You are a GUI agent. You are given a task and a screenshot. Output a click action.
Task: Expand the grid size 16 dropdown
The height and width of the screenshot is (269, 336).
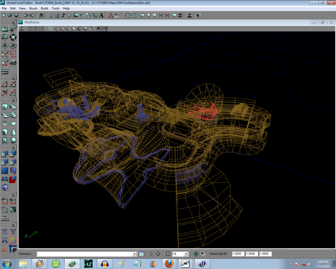[x=186, y=254]
